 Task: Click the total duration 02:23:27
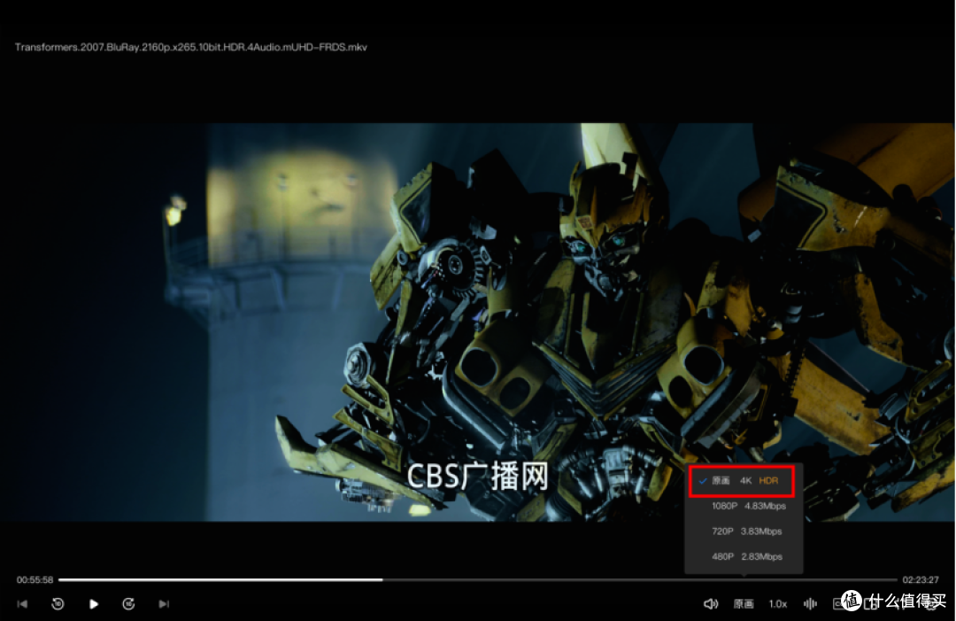[x=921, y=579]
